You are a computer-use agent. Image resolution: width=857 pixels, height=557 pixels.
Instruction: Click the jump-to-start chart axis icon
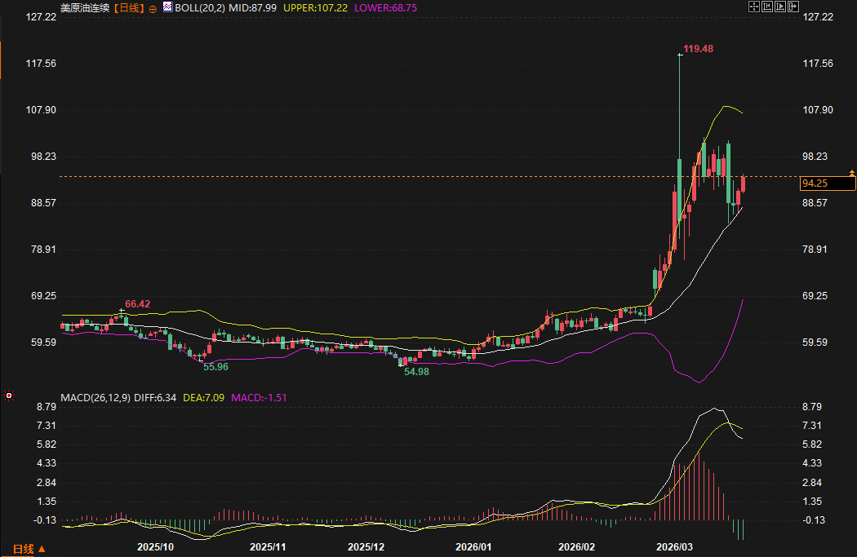(766, 7)
